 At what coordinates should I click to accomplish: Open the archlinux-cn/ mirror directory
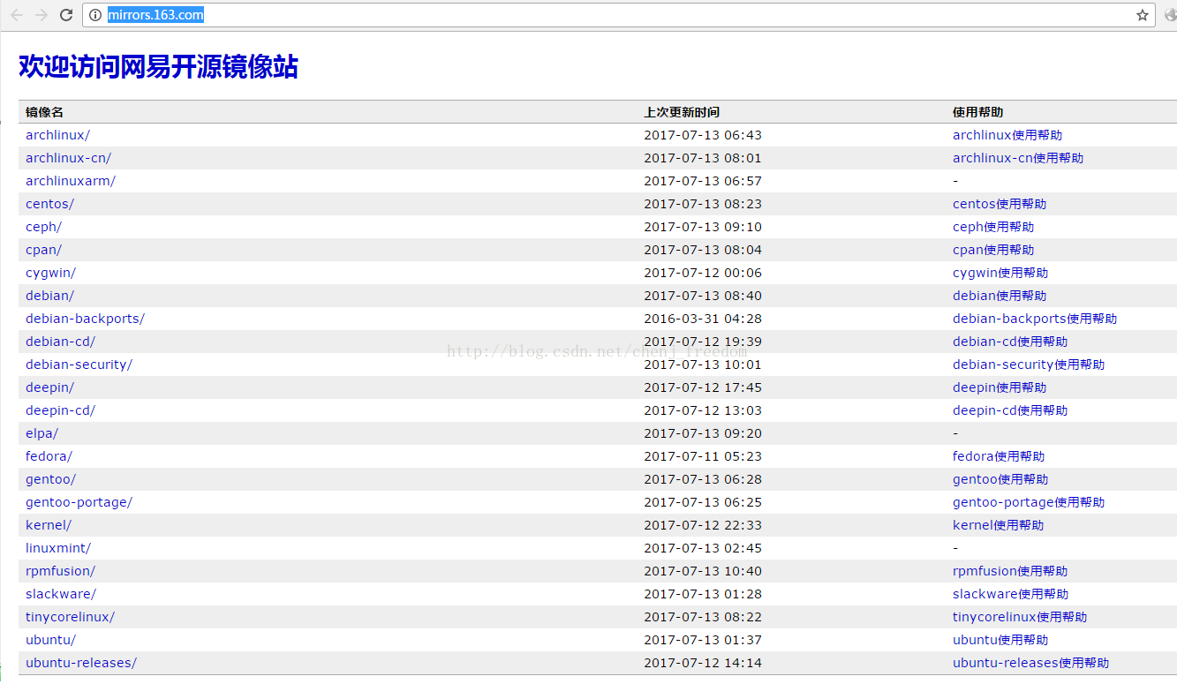[x=68, y=158]
